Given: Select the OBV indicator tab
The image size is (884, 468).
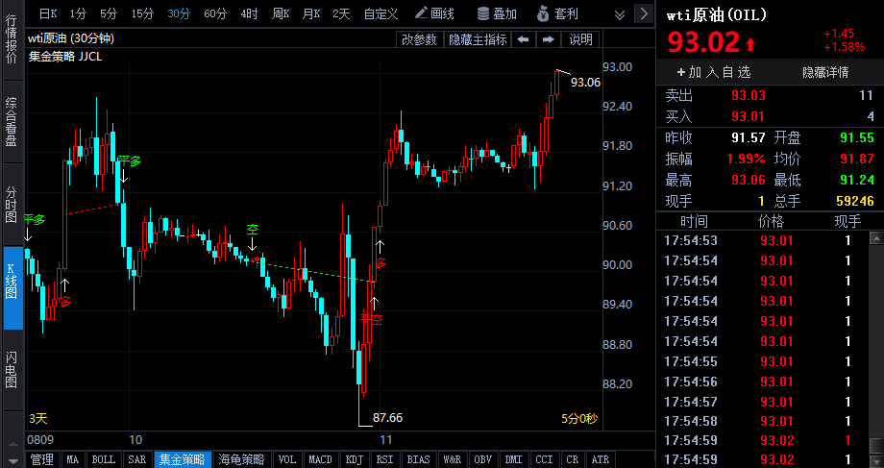Looking at the screenshot, I should point(483,459).
